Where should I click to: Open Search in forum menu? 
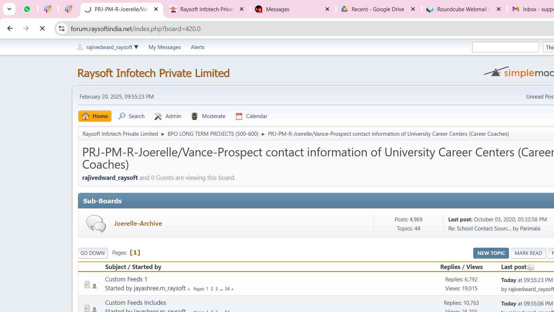[x=131, y=116]
